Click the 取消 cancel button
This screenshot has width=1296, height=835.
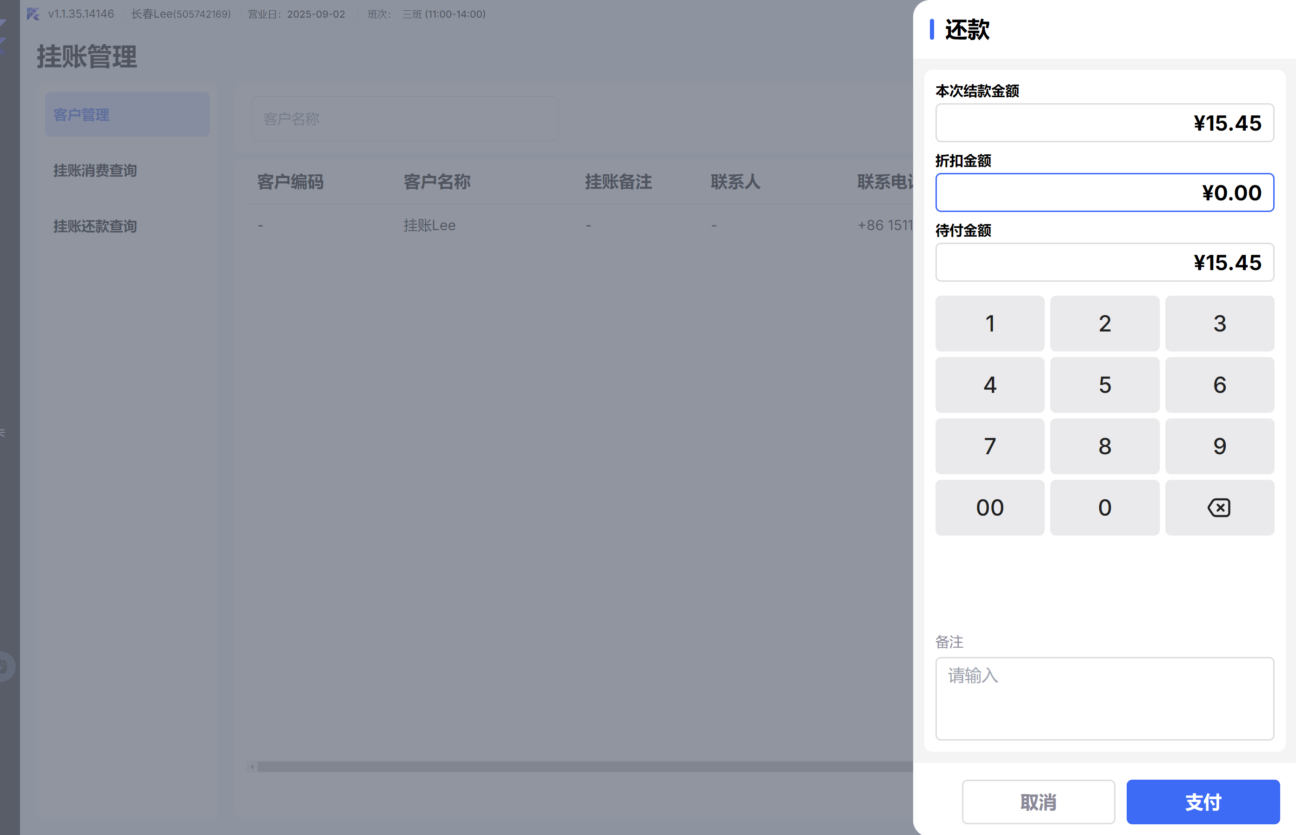click(1038, 802)
